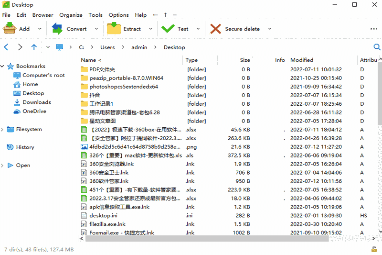Select the 360安全卫士.lnk file name
Image resolution: width=382 pixels, height=255 pixels.
[109, 173]
